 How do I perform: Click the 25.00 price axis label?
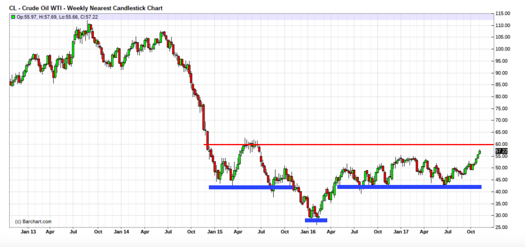[x=501, y=227]
